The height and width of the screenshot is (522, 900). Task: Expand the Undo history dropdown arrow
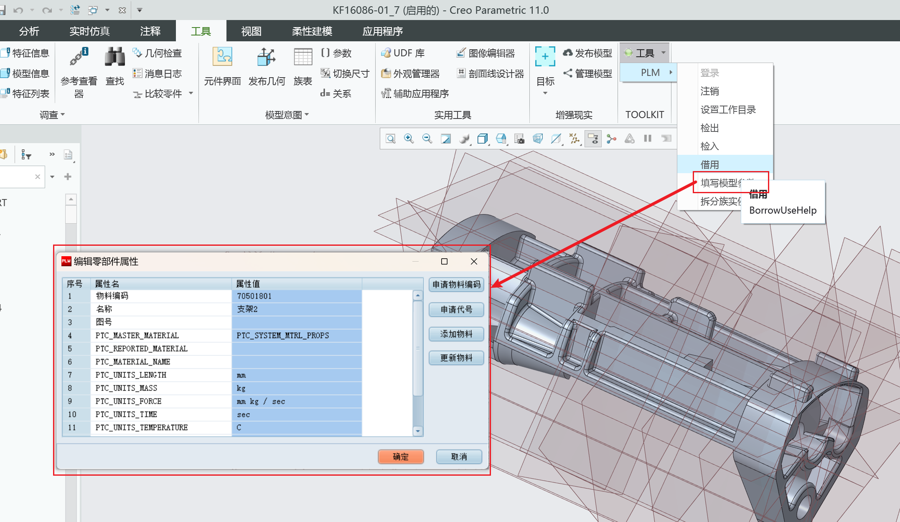[32, 10]
